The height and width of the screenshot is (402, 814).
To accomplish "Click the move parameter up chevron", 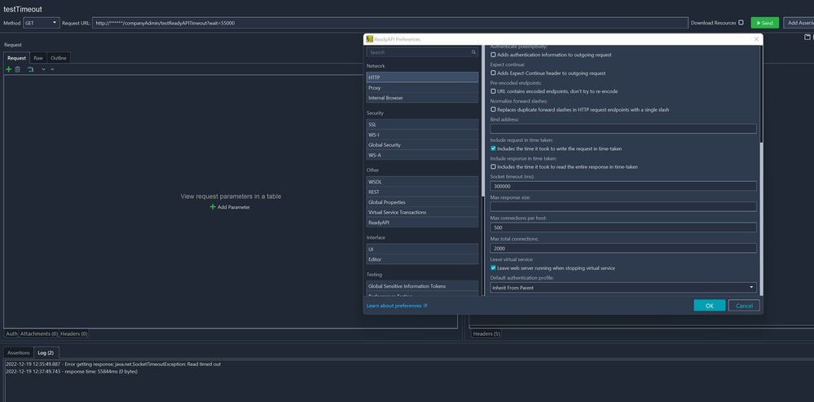I will tap(52, 69).
